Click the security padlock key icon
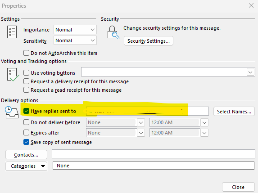The width and height of the screenshot is (258, 193). click(x=113, y=32)
